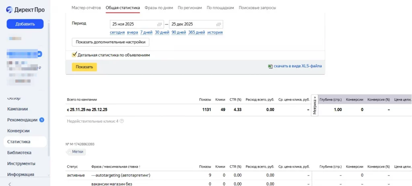Open the Поисковые запросы tab
This screenshot has width=412, height=186.
click(257, 8)
